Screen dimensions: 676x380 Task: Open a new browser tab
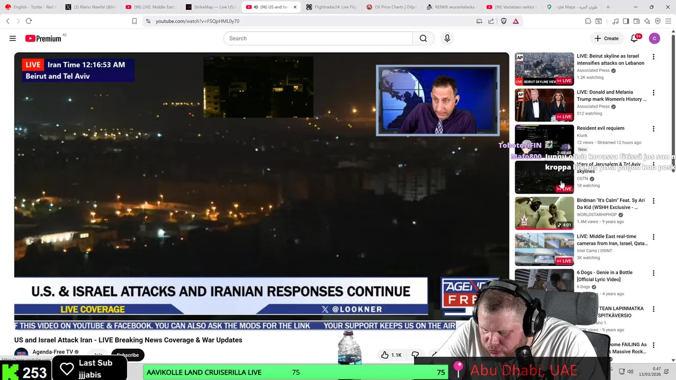pyautogui.click(x=608, y=7)
